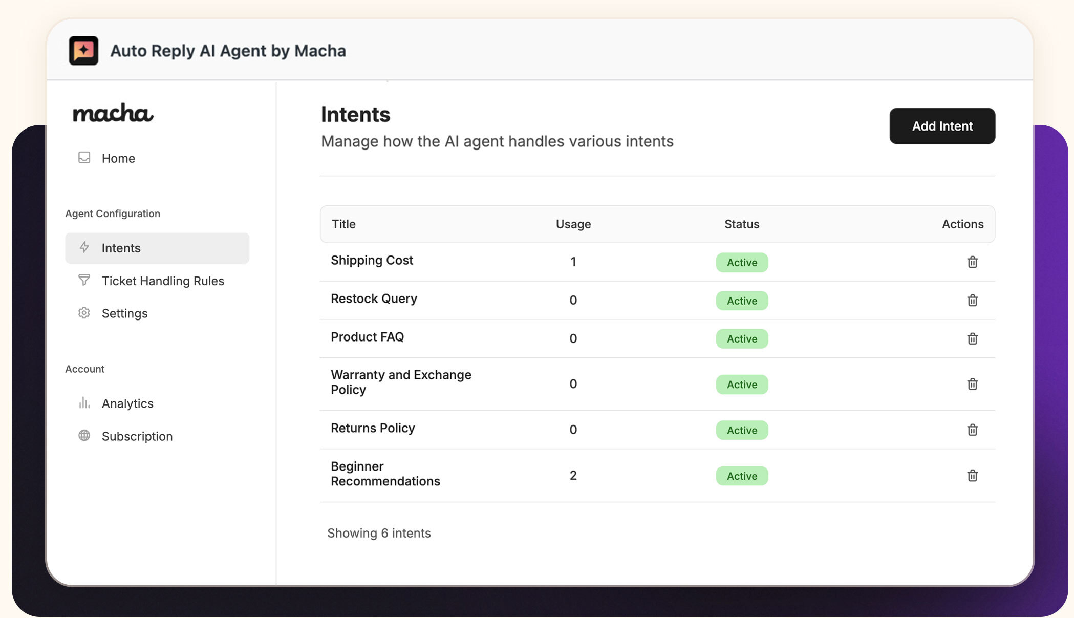Open the Returns Policy intent row
1074x618 pixels.
tap(373, 428)
